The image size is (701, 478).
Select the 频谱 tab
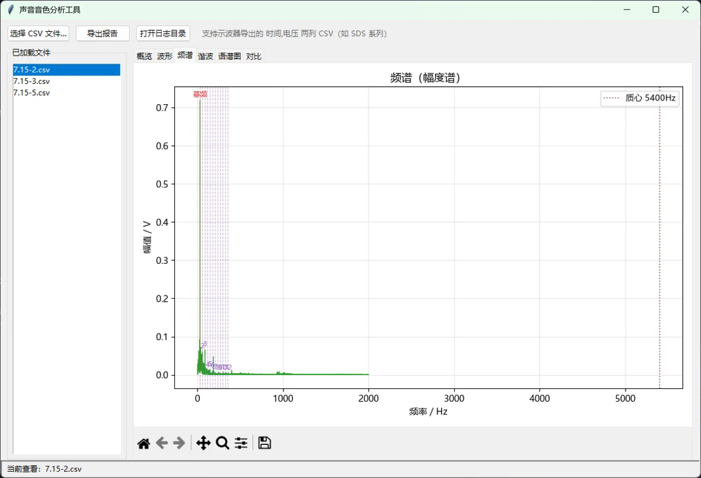click(185, 55)
